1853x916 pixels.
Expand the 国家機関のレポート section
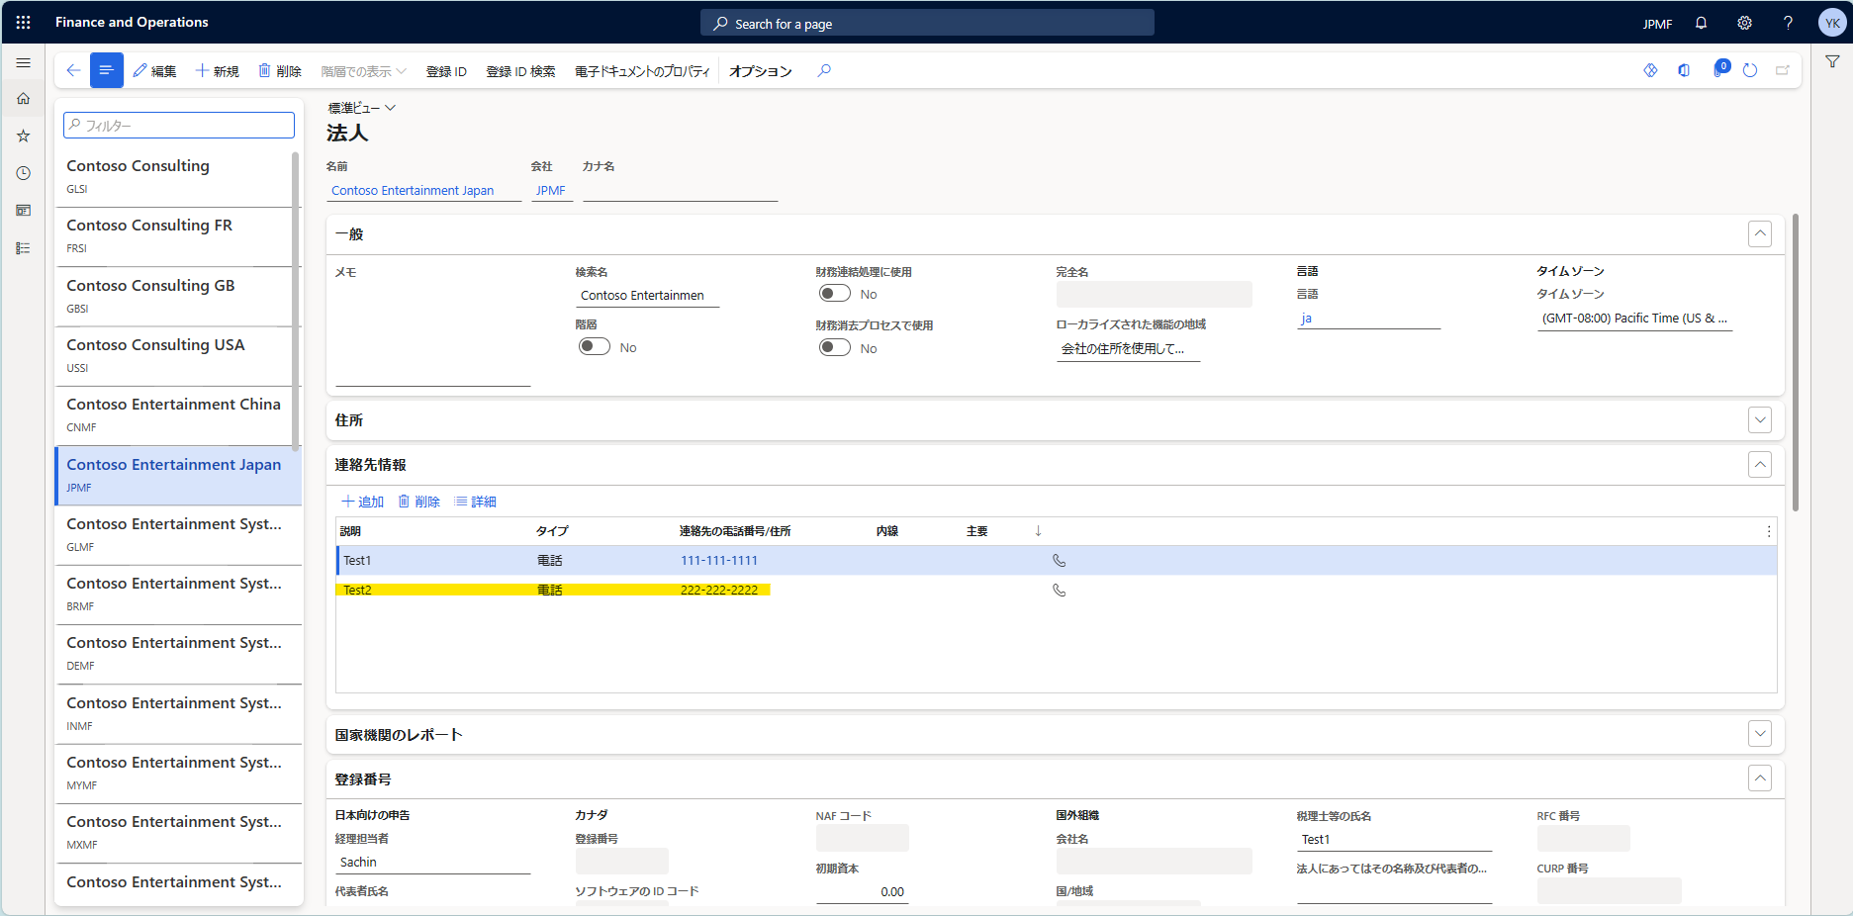[x=1760, y=734]
